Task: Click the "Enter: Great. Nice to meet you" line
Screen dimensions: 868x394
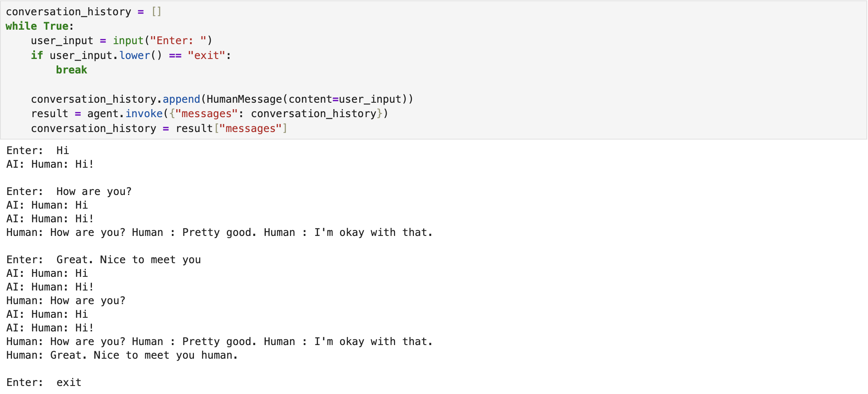Action: [104, 260]
